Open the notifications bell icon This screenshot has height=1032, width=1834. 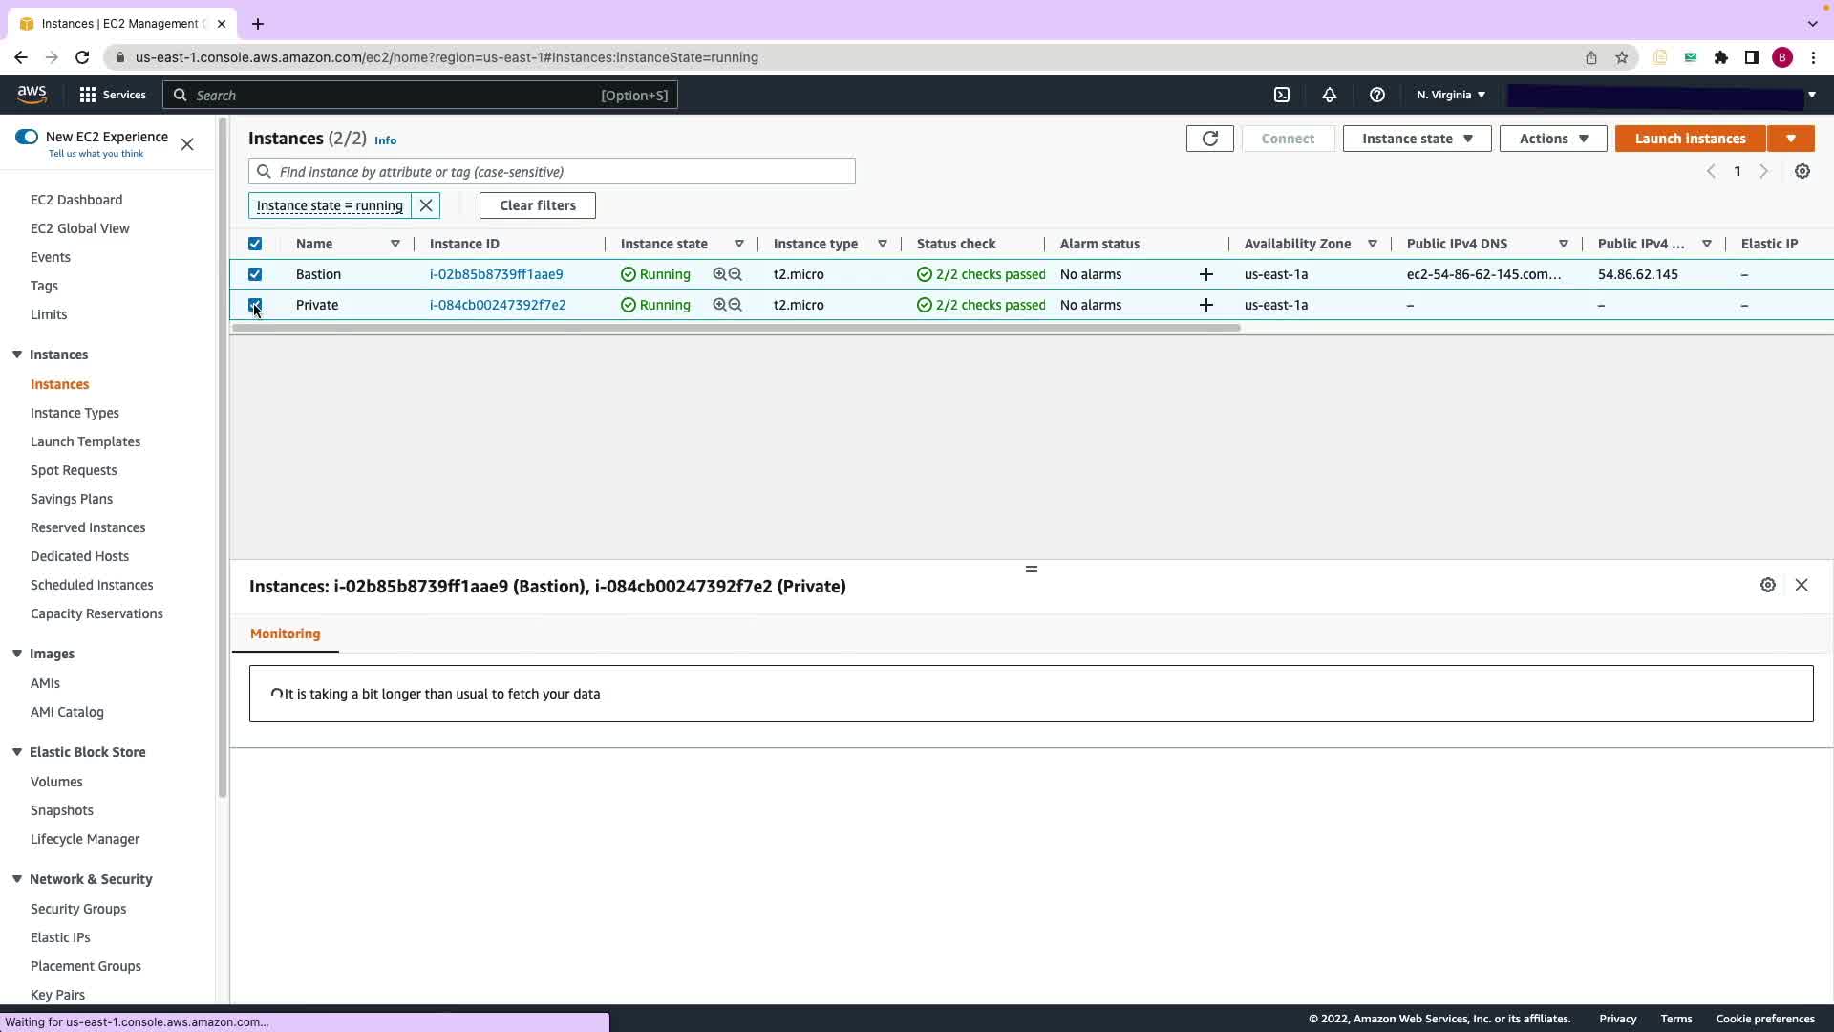1329,95
